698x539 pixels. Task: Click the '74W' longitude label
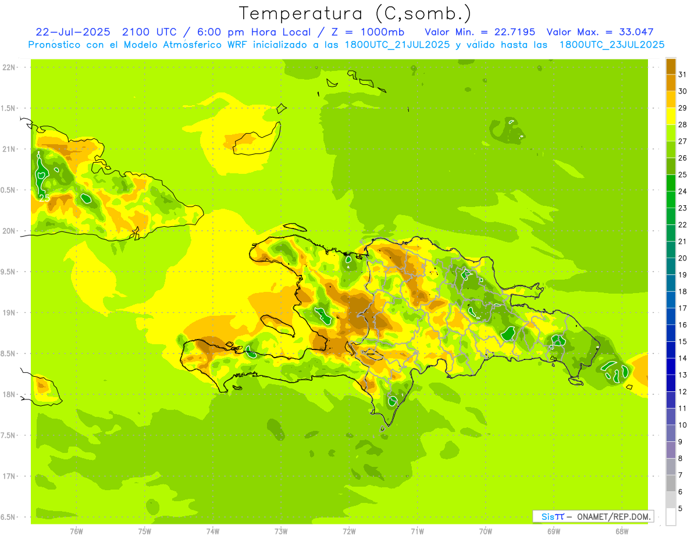pyautogui.click(x=212, y=531)
